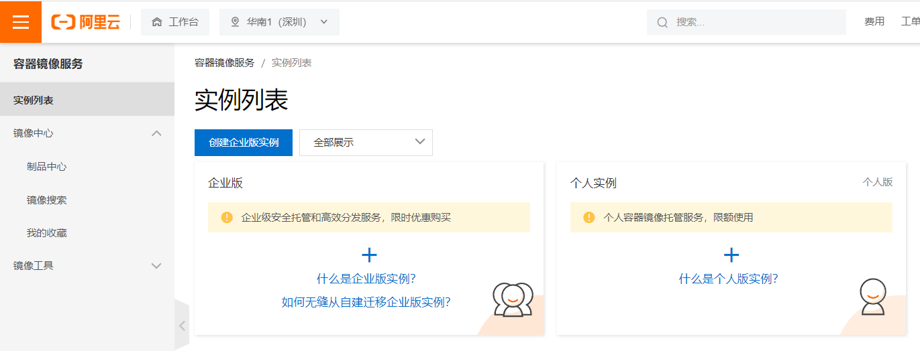The width and height of the screenshot is (920, 351).
Task: Click the 个人版 tag label
Action: coord(878,182)
